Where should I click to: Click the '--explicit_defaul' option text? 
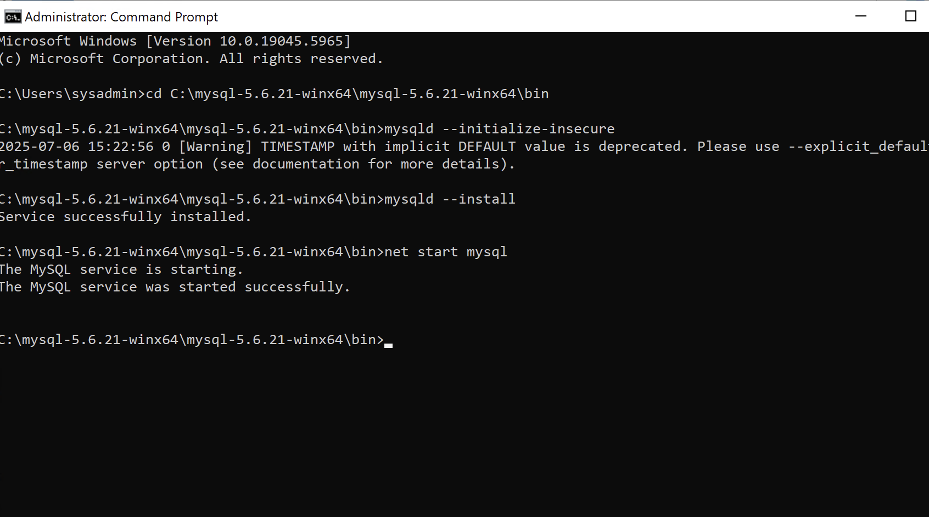point(858,147)
